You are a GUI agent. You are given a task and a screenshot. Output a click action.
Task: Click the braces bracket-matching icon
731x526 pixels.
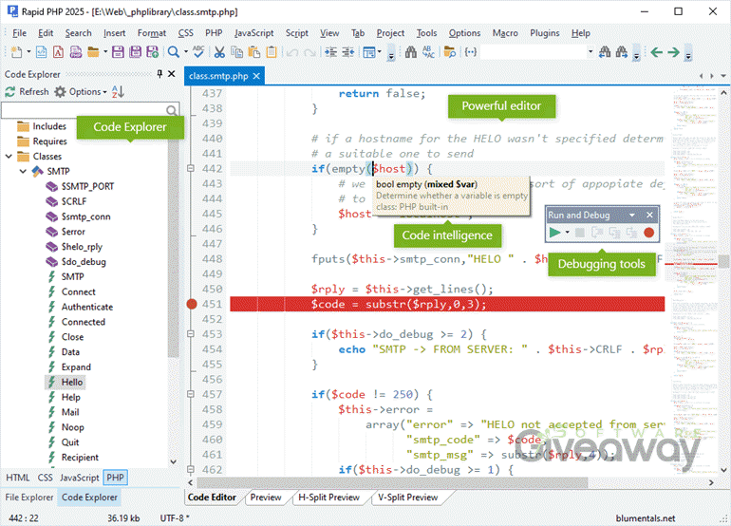coord(471,52)
